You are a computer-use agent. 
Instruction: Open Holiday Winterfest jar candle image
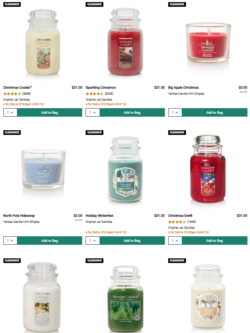[125, 170]
